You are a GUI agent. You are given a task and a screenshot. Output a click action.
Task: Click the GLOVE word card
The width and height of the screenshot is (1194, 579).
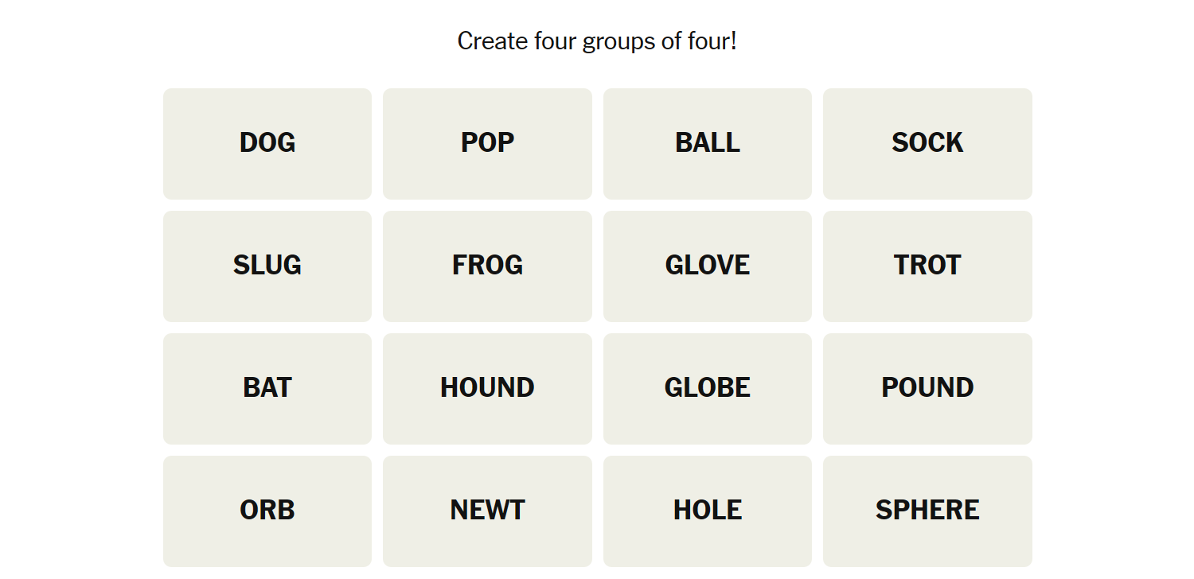[x=708, y=266]
